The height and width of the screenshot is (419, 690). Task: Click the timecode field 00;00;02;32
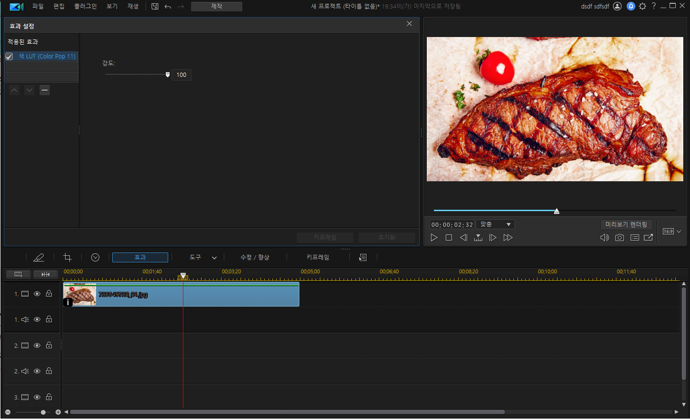452,224
